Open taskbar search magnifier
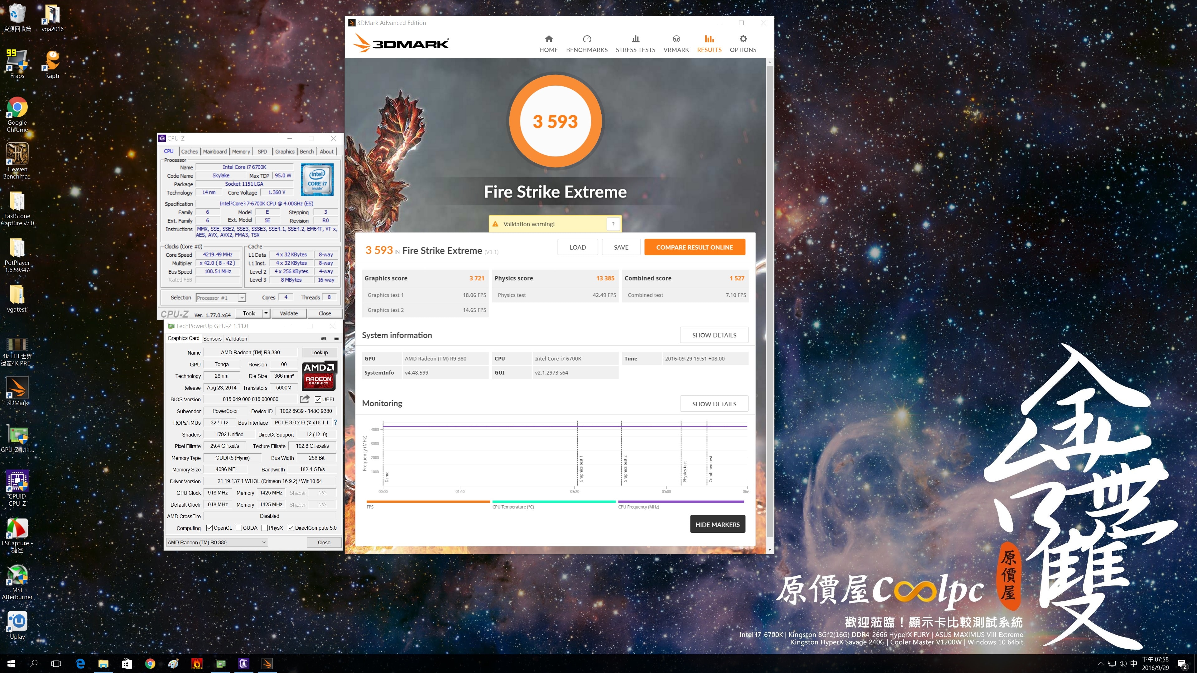The width and height of the screenshot is (1197, 673). click(x=33, y=664)
